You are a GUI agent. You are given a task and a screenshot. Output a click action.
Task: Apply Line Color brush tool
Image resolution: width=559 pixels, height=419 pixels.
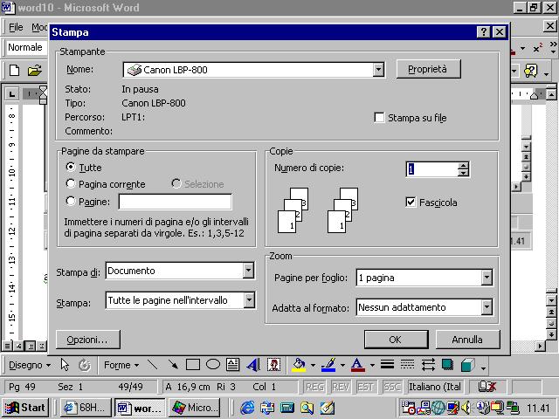point(328,365)
